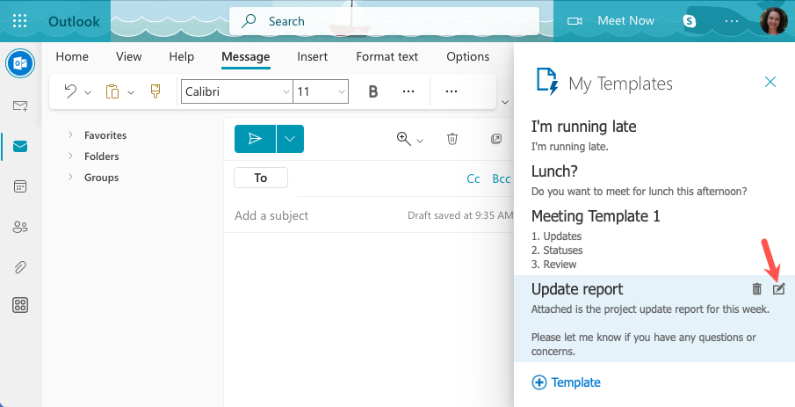Open the font name Calibri dropdown
This screenshot has width=795, height=407.
click(x=285, y=91)
